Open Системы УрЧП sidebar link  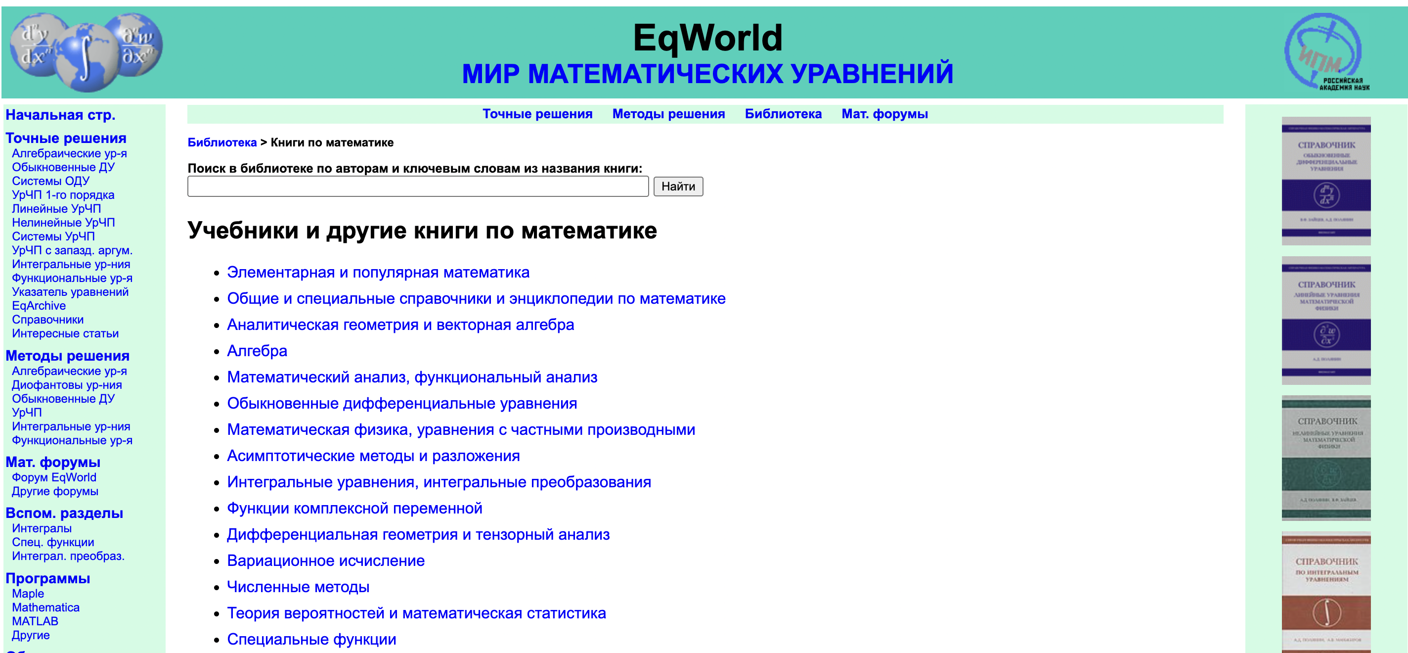pyautogui.click(x=53, y=237)
